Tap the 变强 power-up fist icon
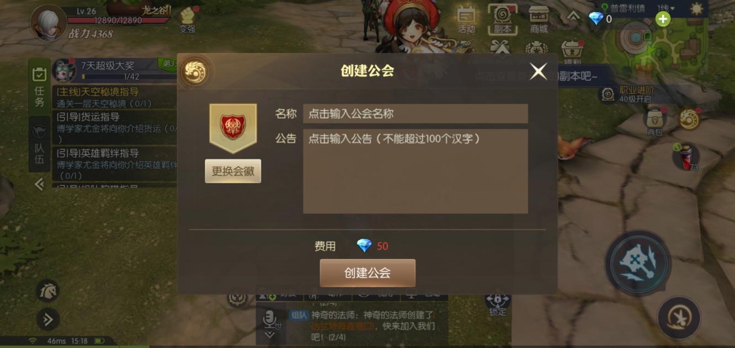The image size is (735, 348). pyautogui.click(x=188, y=19)
